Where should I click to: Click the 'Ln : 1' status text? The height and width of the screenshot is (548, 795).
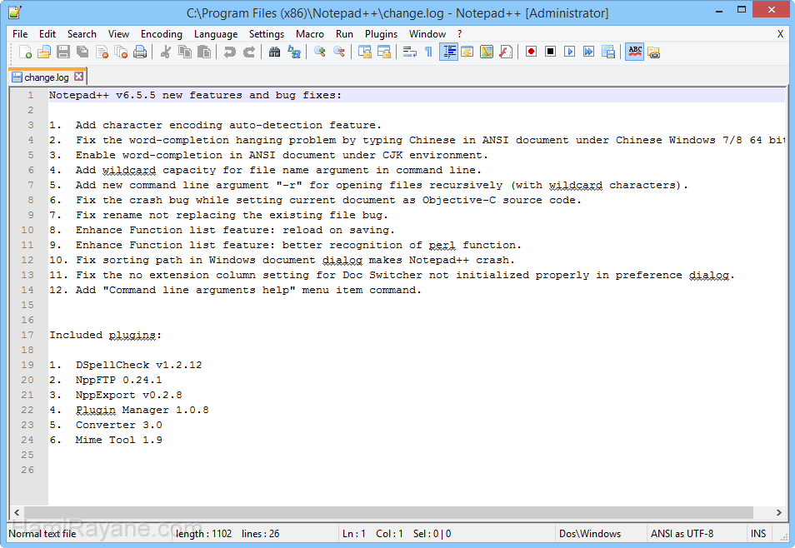tap(354, 533)
